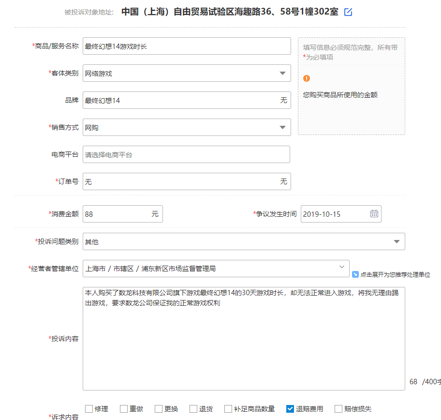Image resolution: width=441 pixels, height=420 pixels.
Task: Enable the 赔偿损失 option
Action: pyautogui.click(x=338, y=408)
